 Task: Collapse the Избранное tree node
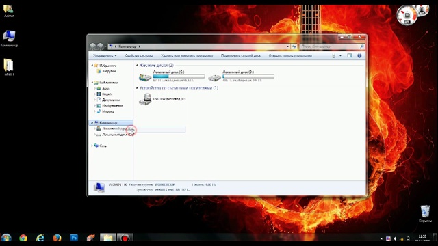(92, 66)
